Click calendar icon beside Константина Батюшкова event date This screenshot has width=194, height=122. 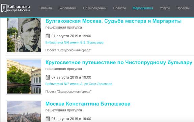coord(48,119)
